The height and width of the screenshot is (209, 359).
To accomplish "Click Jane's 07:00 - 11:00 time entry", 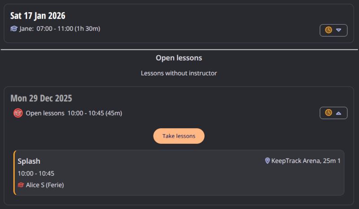I will [68, 29].
